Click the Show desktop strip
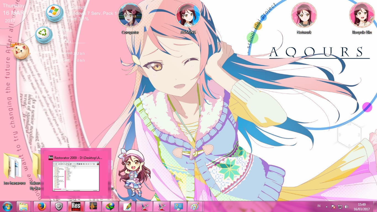Screen dimensions: 377x212 click(375, 206)
